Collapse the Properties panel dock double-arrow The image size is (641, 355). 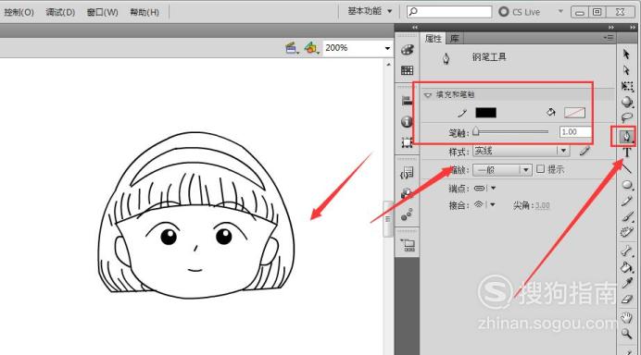pos(610,28)
